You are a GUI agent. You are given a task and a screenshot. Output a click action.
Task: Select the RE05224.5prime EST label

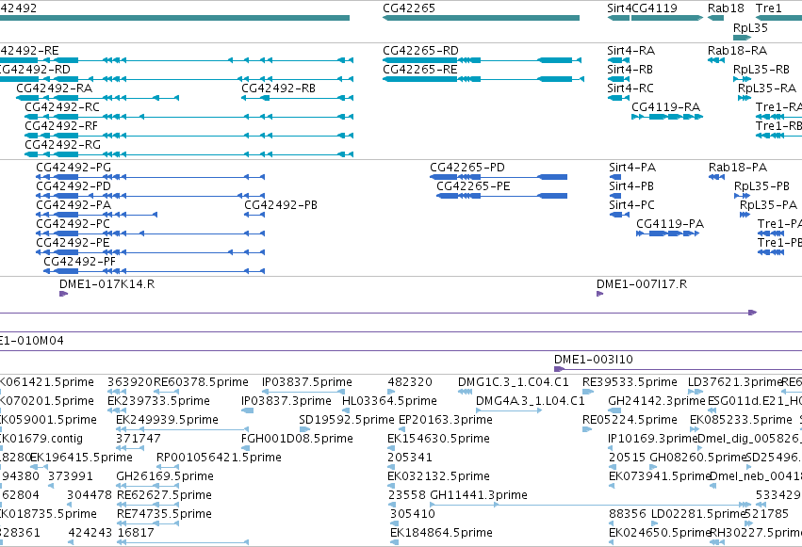(x=630, y=420)
